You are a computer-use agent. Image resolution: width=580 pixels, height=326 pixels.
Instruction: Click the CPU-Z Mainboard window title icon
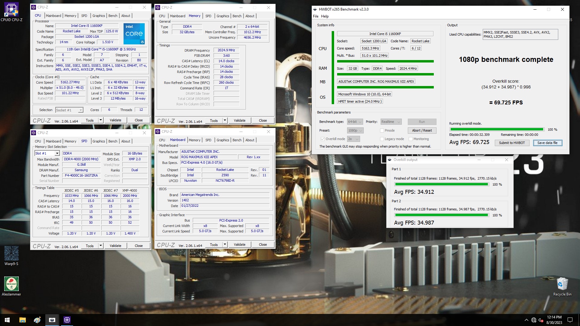coord(157,132)
